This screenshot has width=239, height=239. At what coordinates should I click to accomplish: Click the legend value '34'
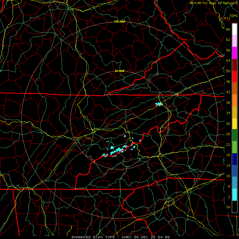pyautogui.click(x=228, y=113)
